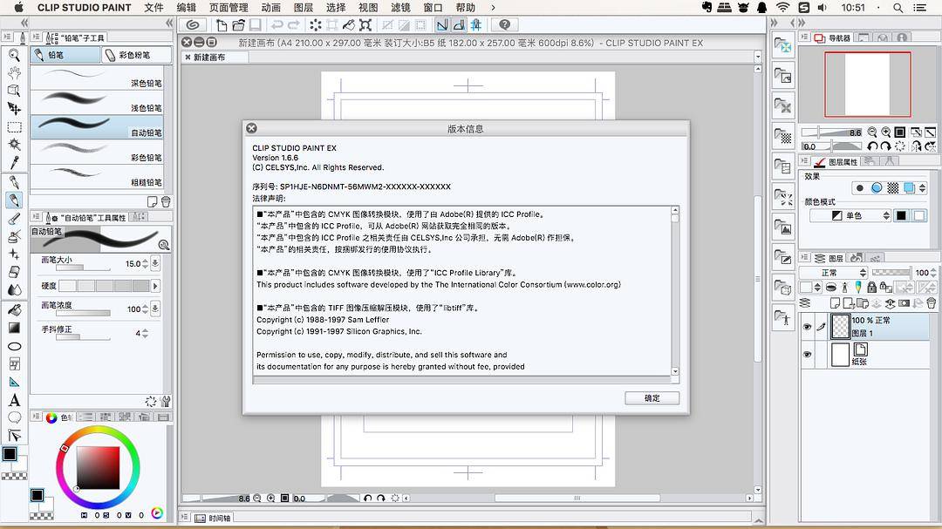Viewport: 942px width, 529px height.
Task: Hide the 图层 1 layer
Action: (x=808, y=325)
